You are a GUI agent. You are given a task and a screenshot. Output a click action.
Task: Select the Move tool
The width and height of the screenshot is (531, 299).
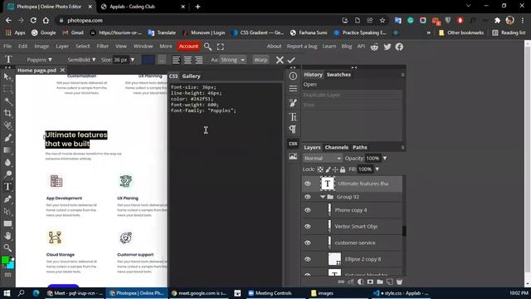click(x=7, y=77)
